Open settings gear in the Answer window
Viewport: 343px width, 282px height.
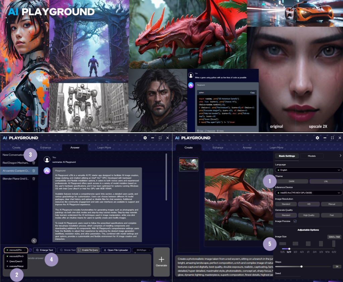(x=145, y=138)
